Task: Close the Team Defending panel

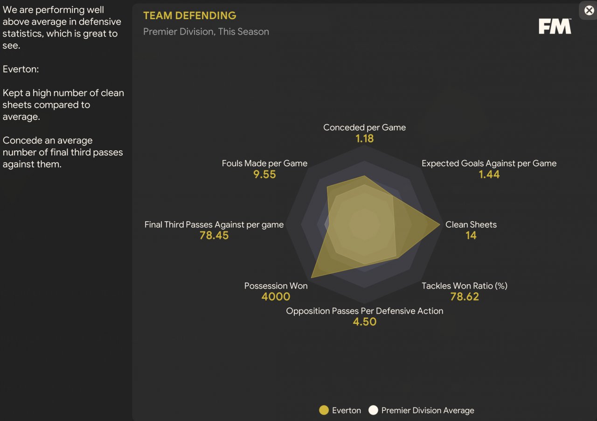Action: [589, 10]
